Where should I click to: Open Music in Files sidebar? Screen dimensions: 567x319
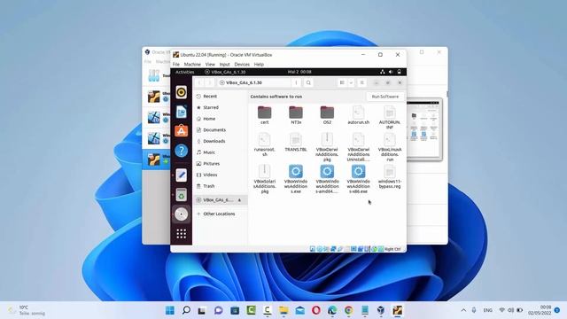221,152
